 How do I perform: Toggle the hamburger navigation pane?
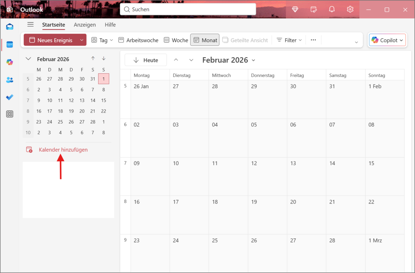click(x=31, y=24)
